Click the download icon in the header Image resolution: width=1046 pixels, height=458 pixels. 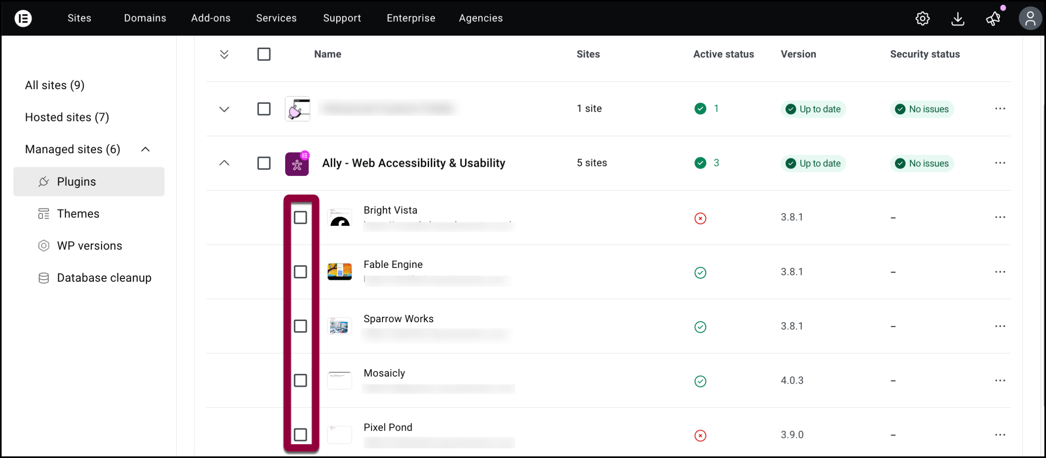[x=958, y=18]
